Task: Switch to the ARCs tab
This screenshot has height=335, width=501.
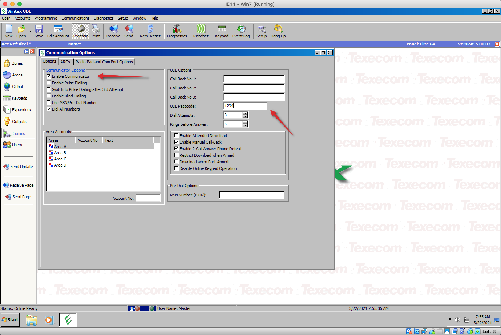Action: coord(65,62)
